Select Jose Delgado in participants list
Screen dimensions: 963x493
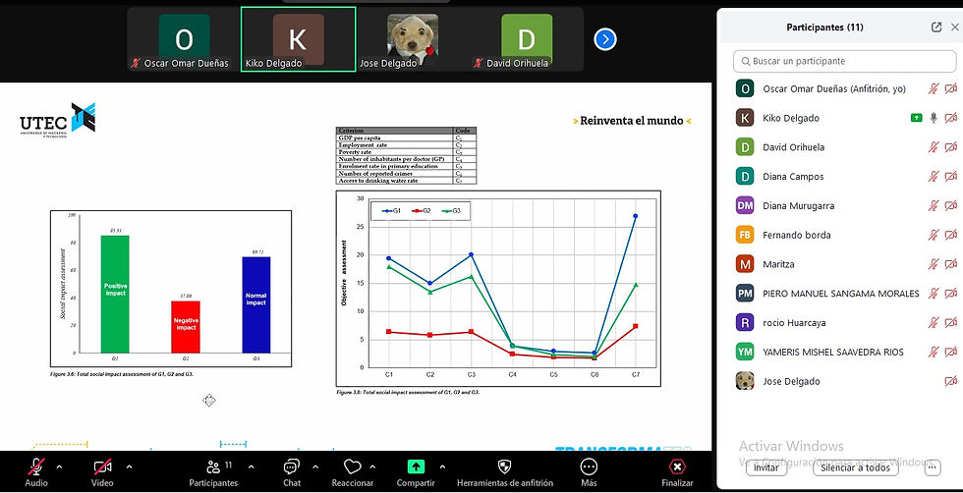[x=844, y=381]
